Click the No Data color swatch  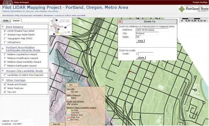tap(69, 119)
